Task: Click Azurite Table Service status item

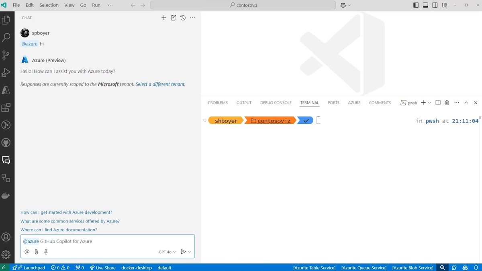Action: coord(314,267)
